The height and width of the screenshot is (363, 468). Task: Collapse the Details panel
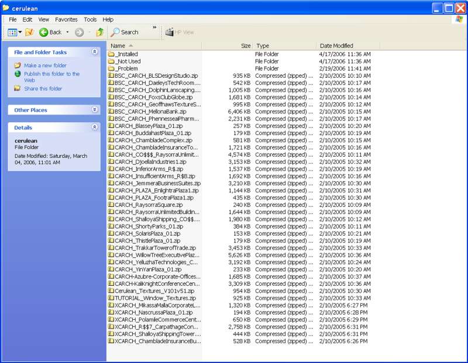(x=95, y=127)
